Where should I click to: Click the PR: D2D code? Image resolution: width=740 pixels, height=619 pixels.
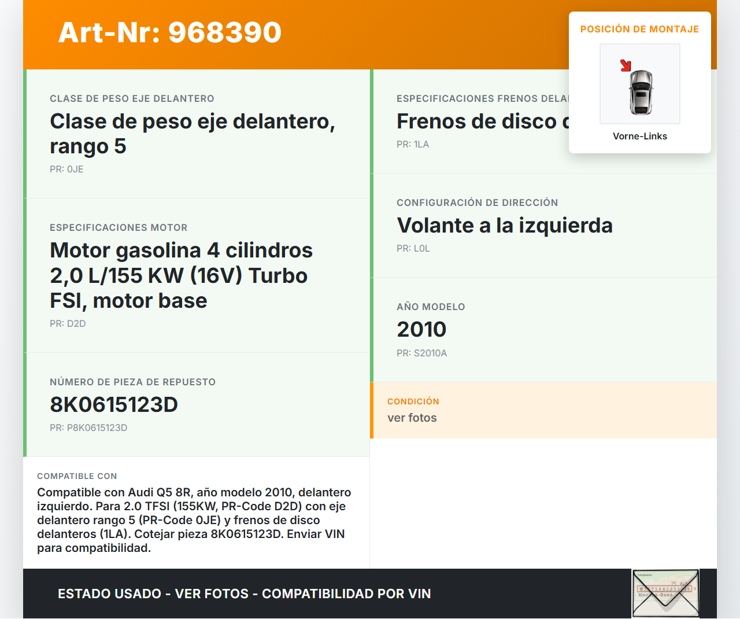[x=68, y=323]
